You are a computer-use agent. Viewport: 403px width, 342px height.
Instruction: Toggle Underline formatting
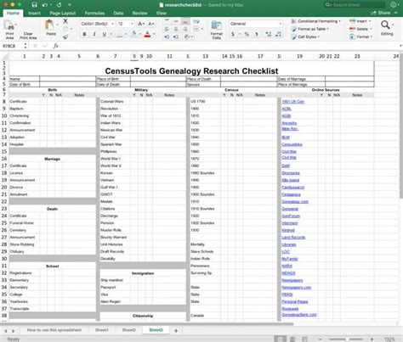tap(104, 34)
